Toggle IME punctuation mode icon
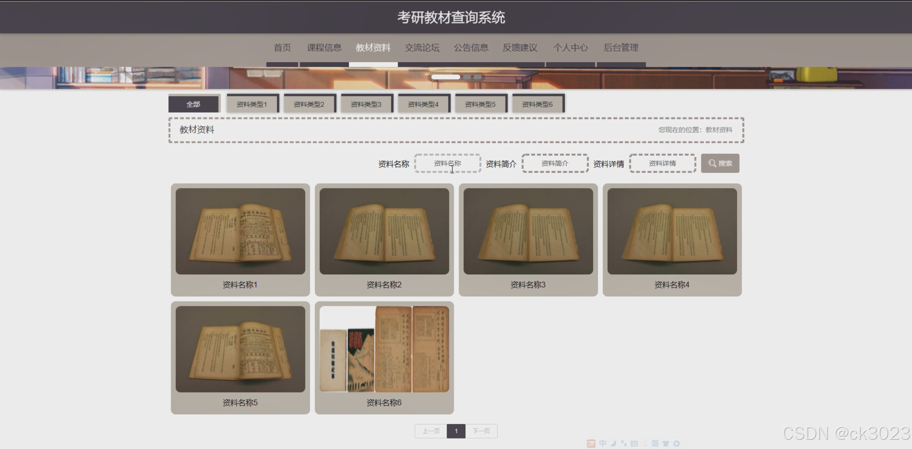This screenshot has height=449, width=912. pos(624,443)
